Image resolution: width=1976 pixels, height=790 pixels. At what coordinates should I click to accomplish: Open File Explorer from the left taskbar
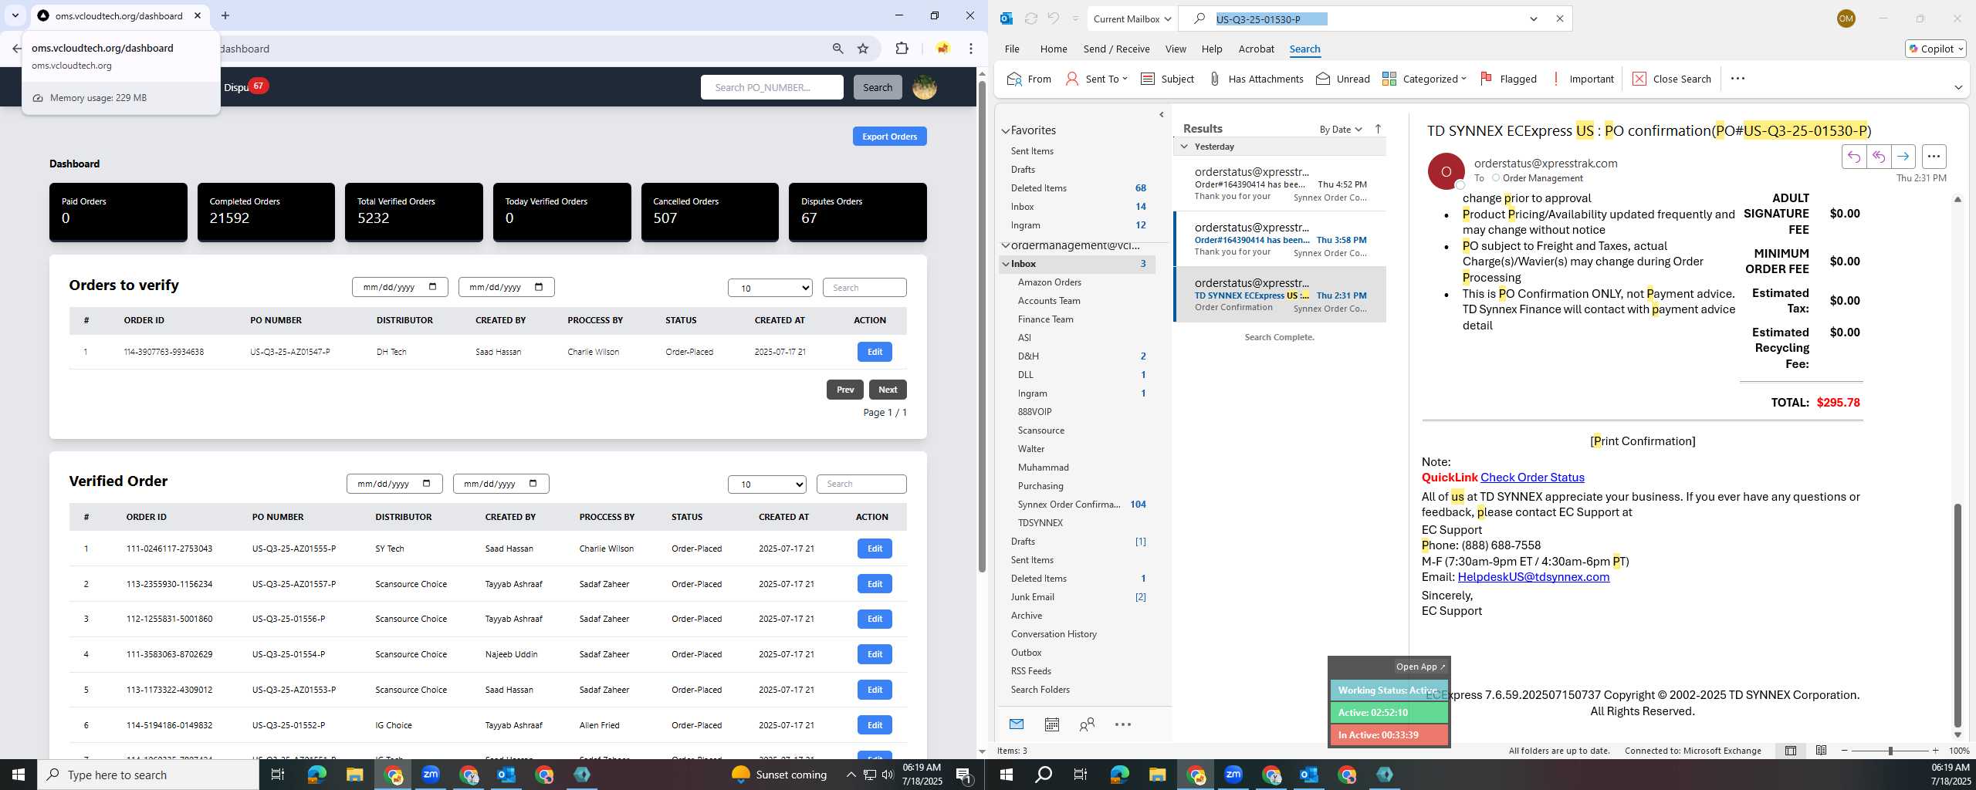pos(354,775)
